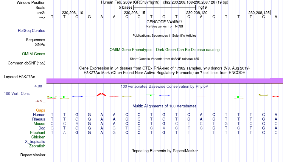Image resolution: width=283 pixels, height=162 pixels.
Task: Click the Scale label
Action: [40, 7]
